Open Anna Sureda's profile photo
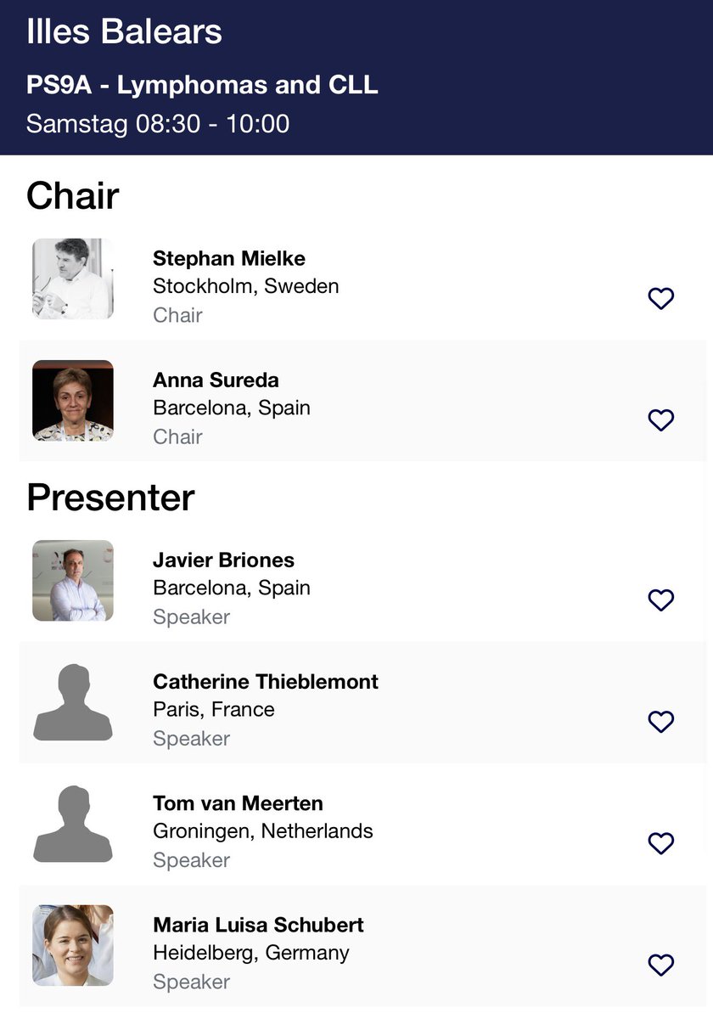The width and height of the screenshot is (713, 1019). click(x=73, y=401)
